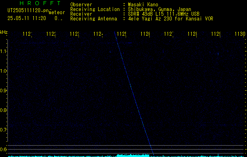The width and height of the screenshot is (247, 157).
Task: Click the Receiving Antenna label
Action: tap(93, 19)
